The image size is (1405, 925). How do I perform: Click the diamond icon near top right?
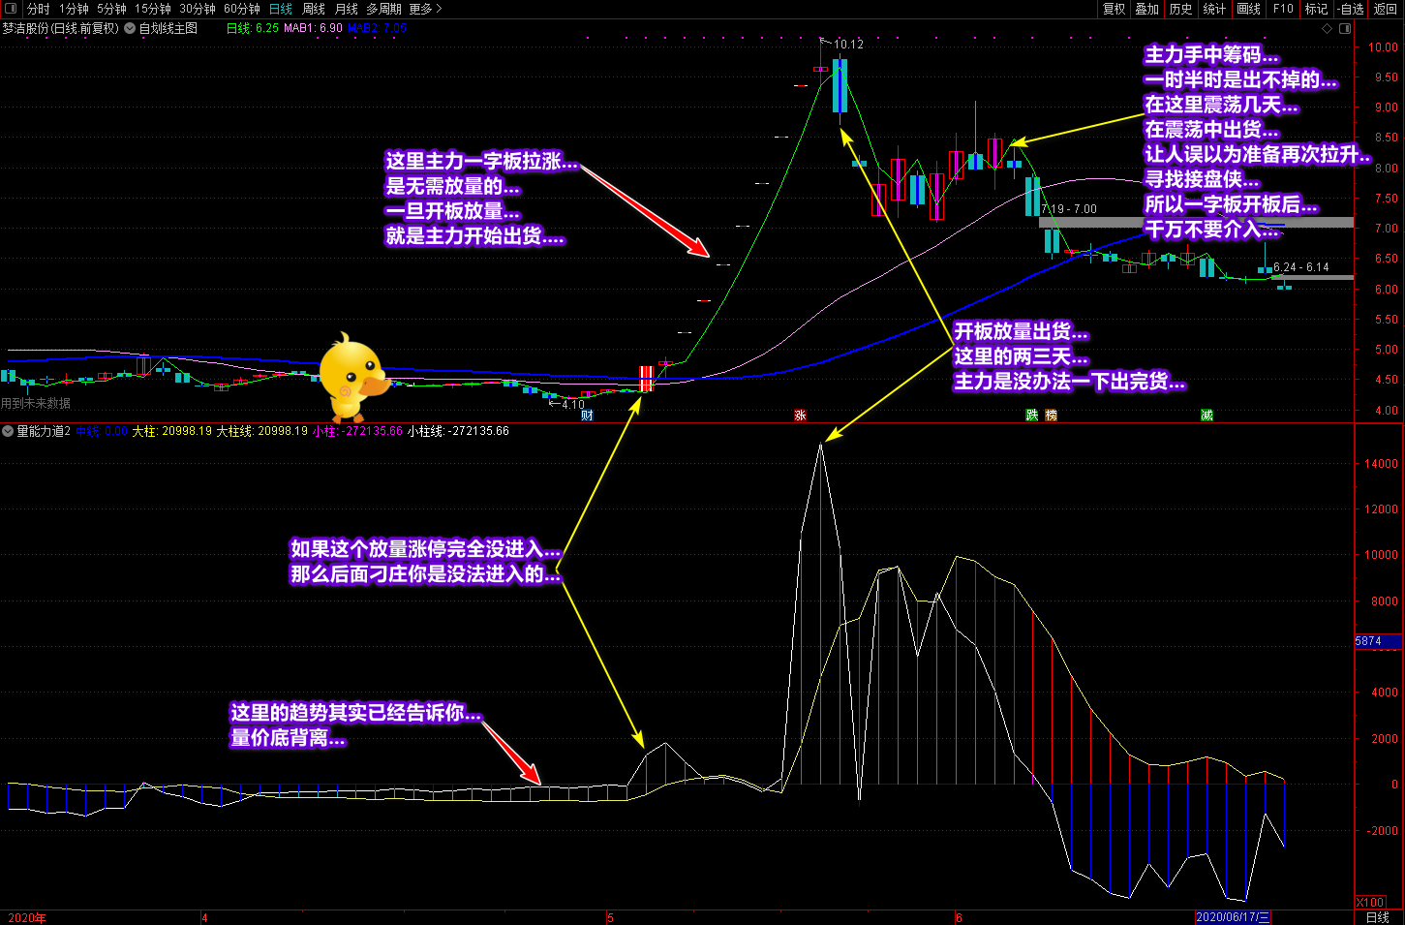pos(1326,28)
